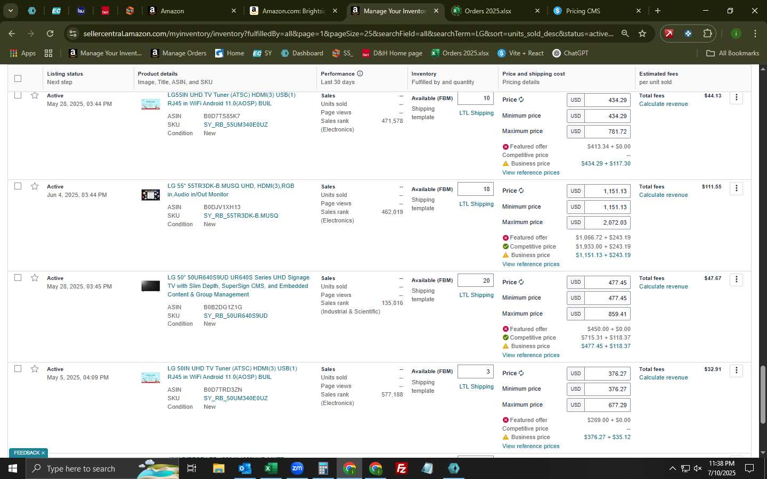Open SKU link SY_RB_50UR640S9UD
The width and height of the screenshot is (767, 479).
click(x=235, y=316)
